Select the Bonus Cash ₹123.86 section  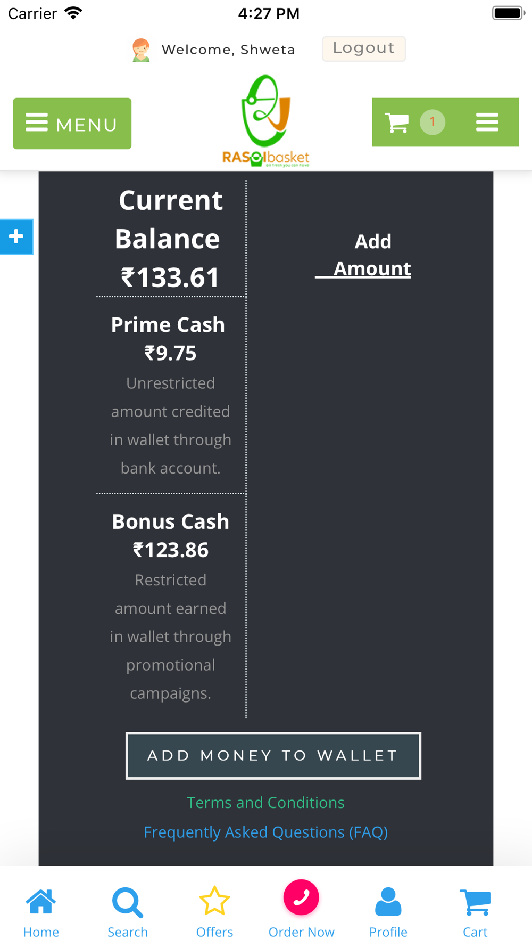[171, 605]
